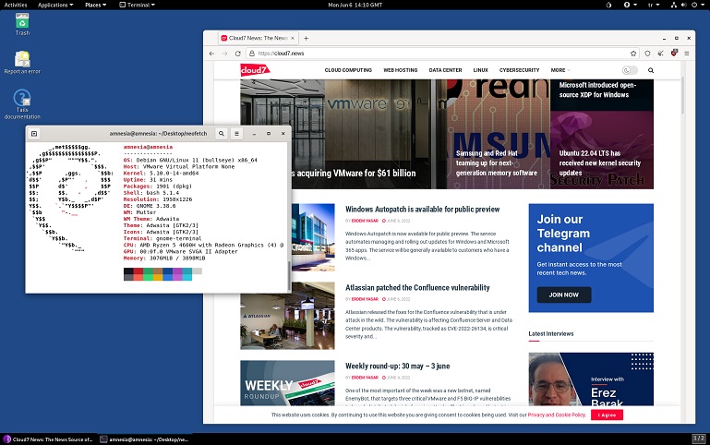Open the Privacy and Cookie Policy link
The width and height of the screenshot is (710, 445).
tap(557, 415)
